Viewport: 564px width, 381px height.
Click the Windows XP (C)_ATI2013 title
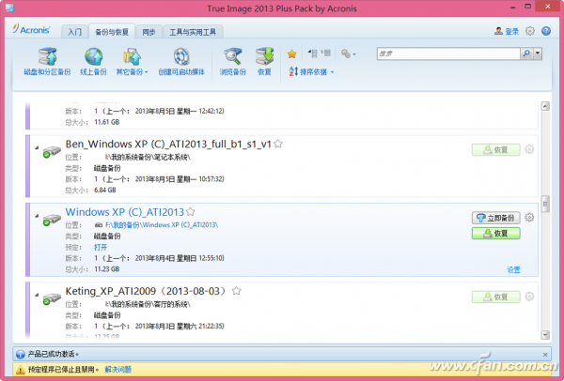(124, 212)
